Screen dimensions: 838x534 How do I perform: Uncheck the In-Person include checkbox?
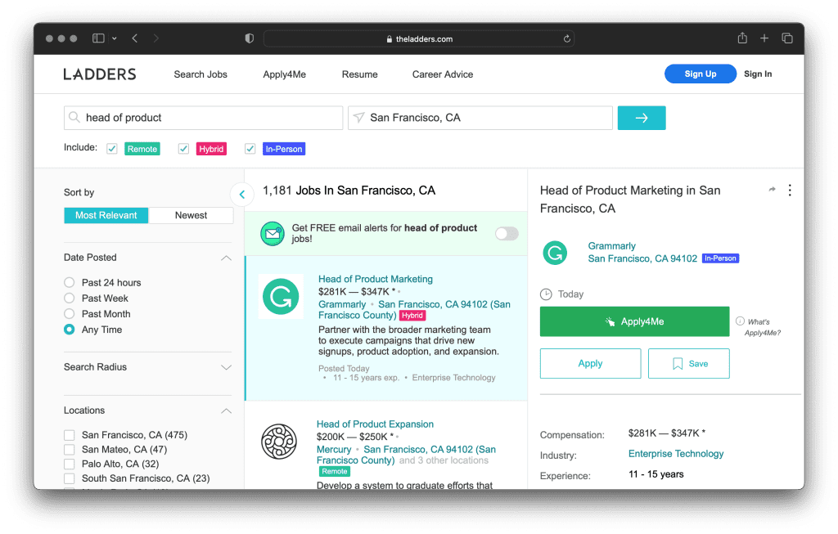(250, 149)
